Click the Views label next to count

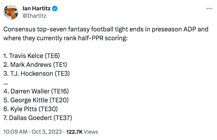click(91, 132)
